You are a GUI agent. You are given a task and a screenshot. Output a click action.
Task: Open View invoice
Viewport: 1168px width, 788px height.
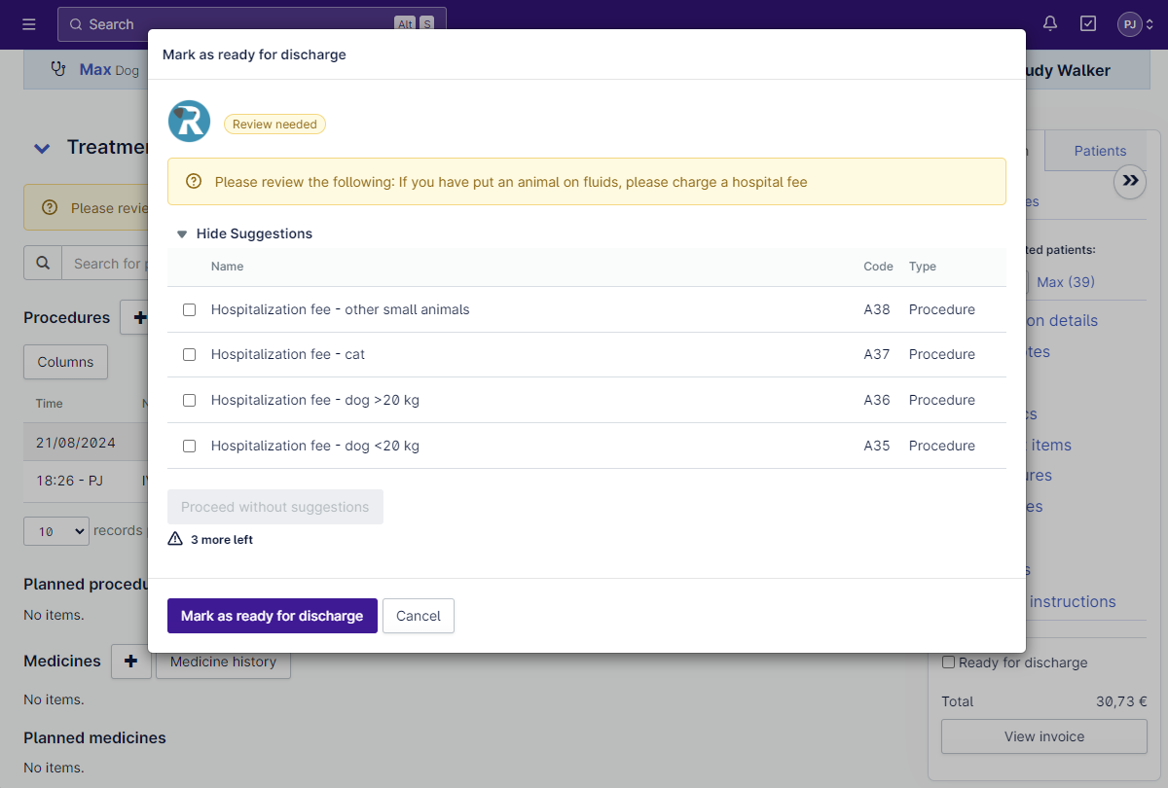(x=1043, y=736)
